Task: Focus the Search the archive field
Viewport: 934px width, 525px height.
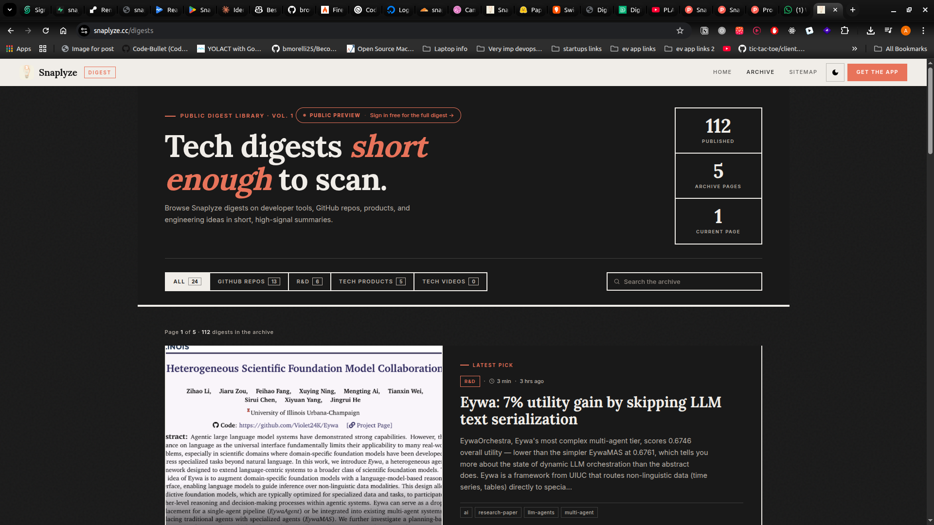Action: click(x=684, y=281)
